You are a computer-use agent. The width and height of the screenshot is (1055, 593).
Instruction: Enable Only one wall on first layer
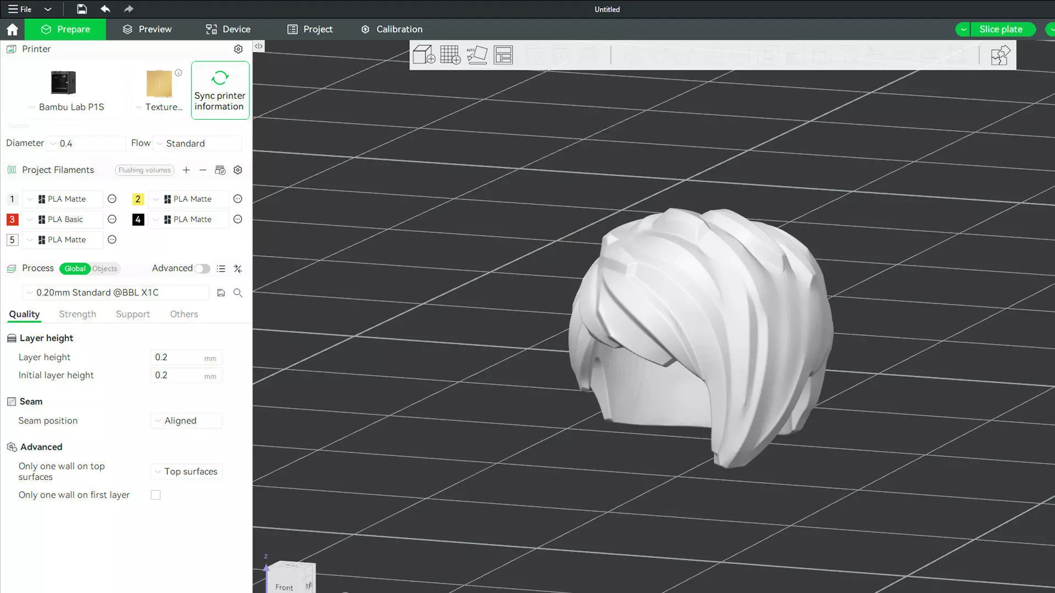click(156, 495)
